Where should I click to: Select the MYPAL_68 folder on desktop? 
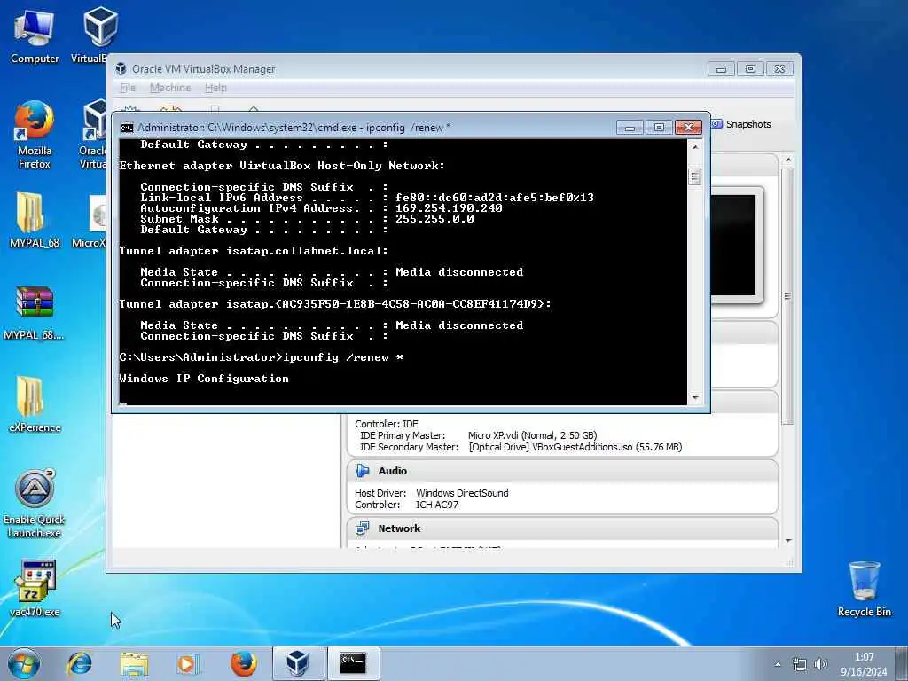(35, 220)
